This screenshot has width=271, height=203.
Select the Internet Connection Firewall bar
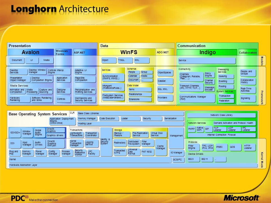click(x=222, y=135)
